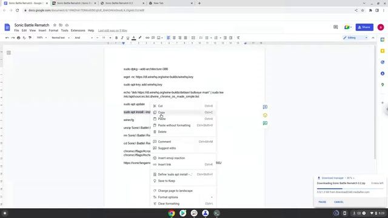Toggle Bold formatting
Screen dimensions: 388x218
[116, 38]
